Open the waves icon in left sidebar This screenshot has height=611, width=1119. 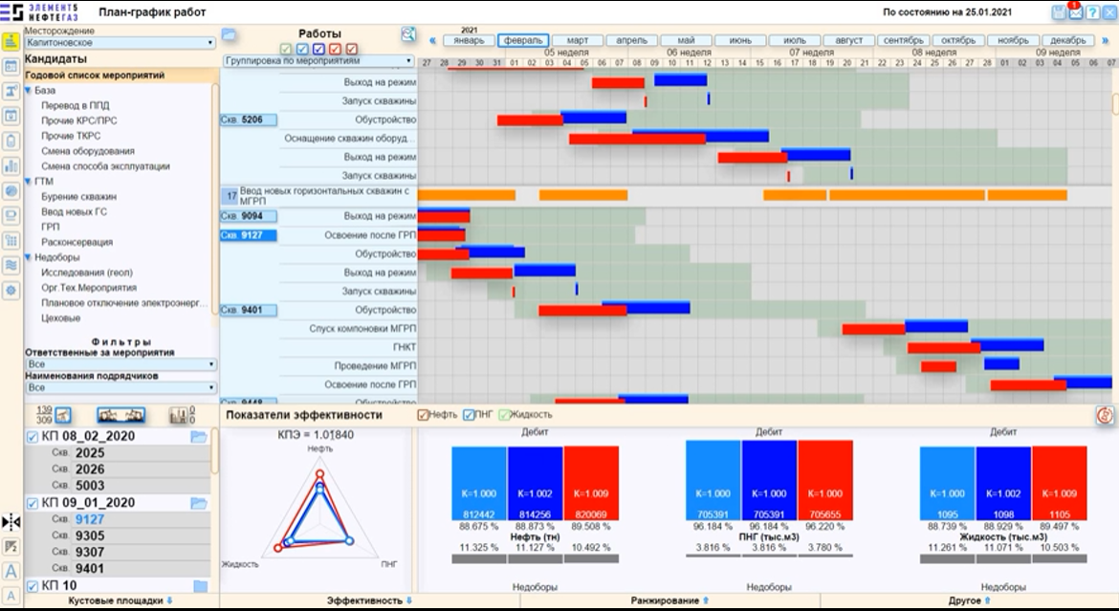[11, 265]
